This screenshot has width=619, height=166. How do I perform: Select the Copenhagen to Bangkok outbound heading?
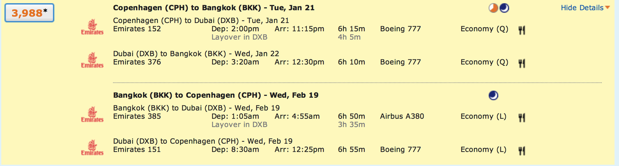pyautogui.click(x=214, y=8)
